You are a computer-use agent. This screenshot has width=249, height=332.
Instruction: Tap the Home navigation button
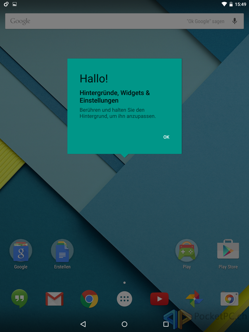point(124,324)
